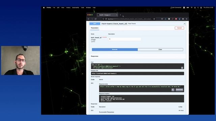Focus the tech_tweet_id input field
Viewport: 216px width, 121px height.
125,39
